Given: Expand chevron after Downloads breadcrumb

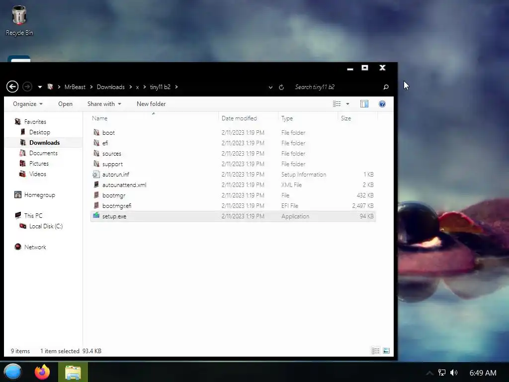Looking at the screenshot, I should pos(131,87).
